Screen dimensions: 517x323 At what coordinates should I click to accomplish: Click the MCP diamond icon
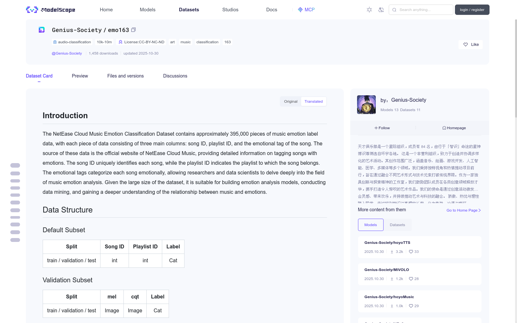point(300,10)
